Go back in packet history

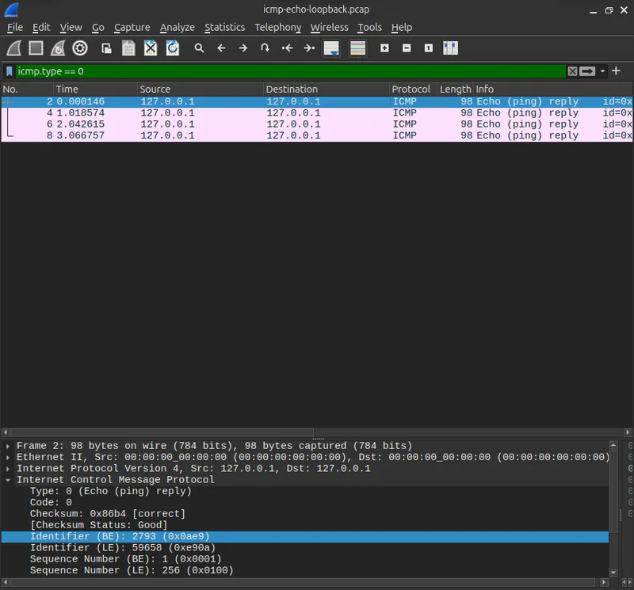[221, 48]
